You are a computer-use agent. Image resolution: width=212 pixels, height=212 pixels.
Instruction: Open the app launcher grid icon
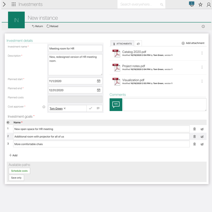(14, 5)
